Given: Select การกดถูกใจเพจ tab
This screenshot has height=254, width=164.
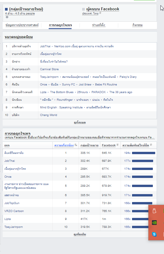Looking at the screenshot, I should click(60, 25).
